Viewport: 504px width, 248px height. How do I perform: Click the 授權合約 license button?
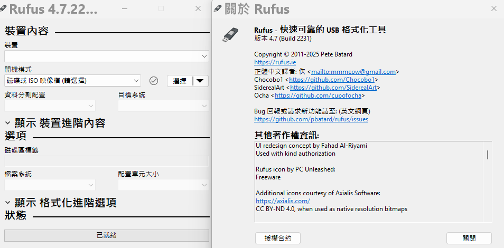pos(278,239)
